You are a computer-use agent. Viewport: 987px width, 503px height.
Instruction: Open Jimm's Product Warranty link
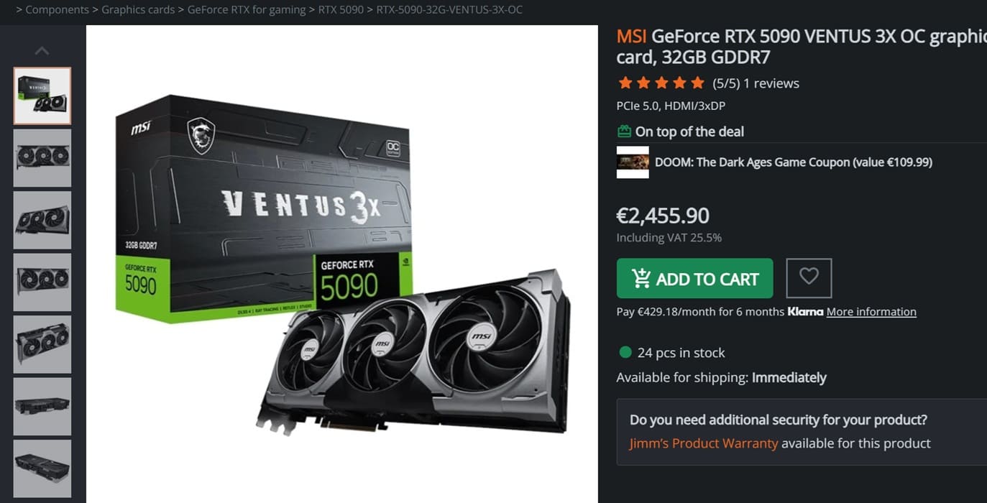click(704, 443)
